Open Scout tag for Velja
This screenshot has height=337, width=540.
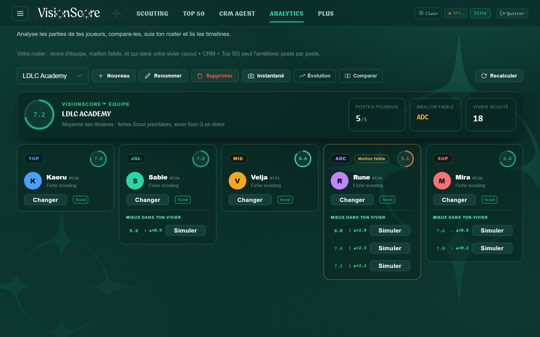(285, 200)
